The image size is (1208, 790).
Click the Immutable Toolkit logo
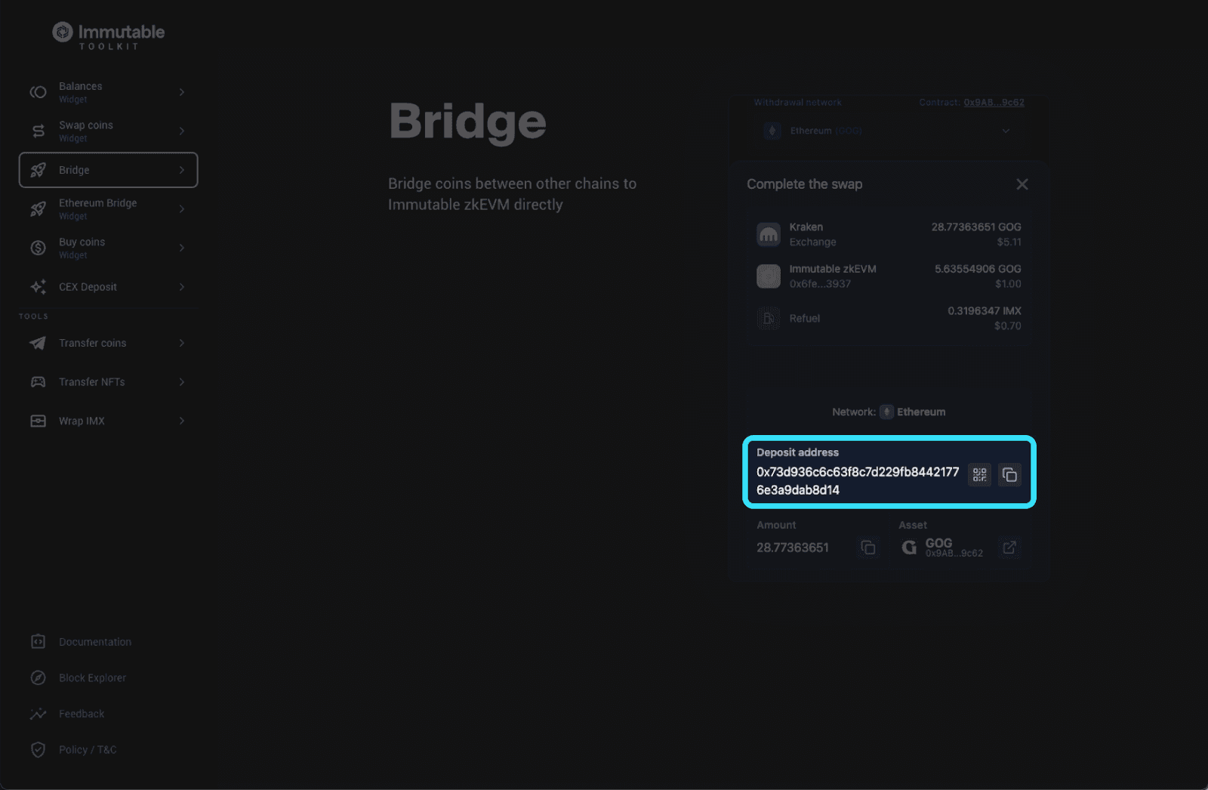108,35
